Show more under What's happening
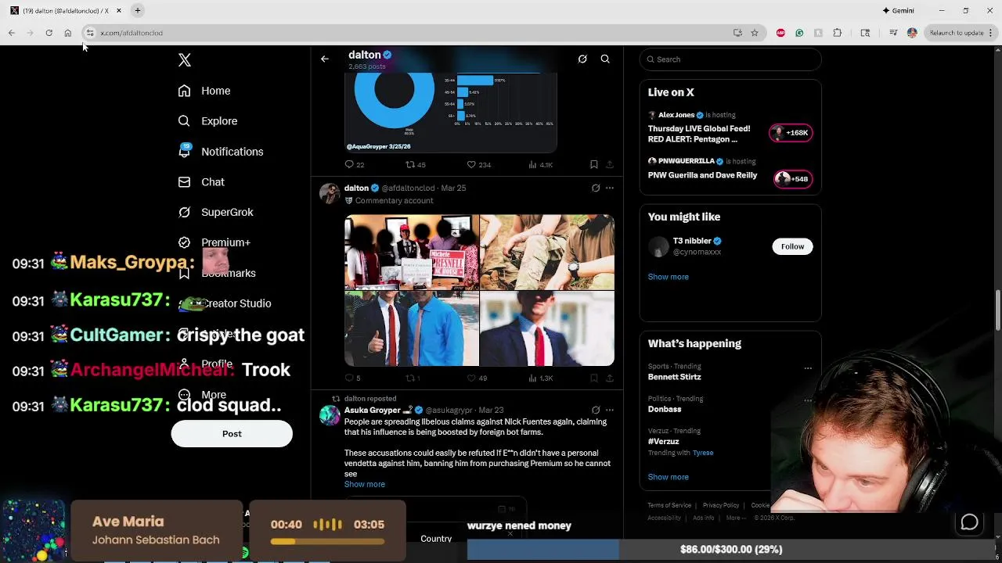The height and width of the screenshot is (563, 1002). [x=669, y=477]
